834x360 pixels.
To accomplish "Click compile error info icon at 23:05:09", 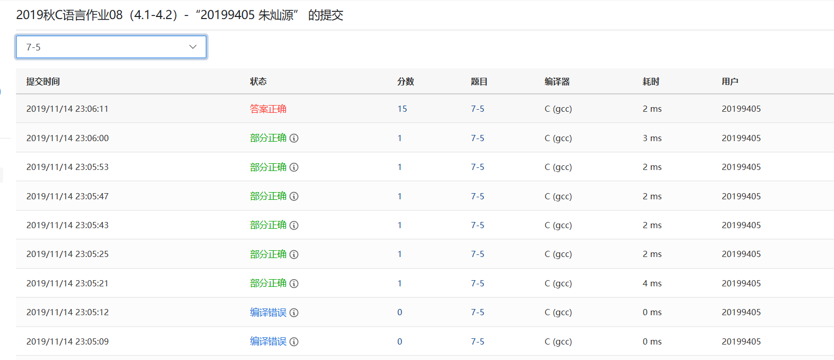I will coord(294,342).
